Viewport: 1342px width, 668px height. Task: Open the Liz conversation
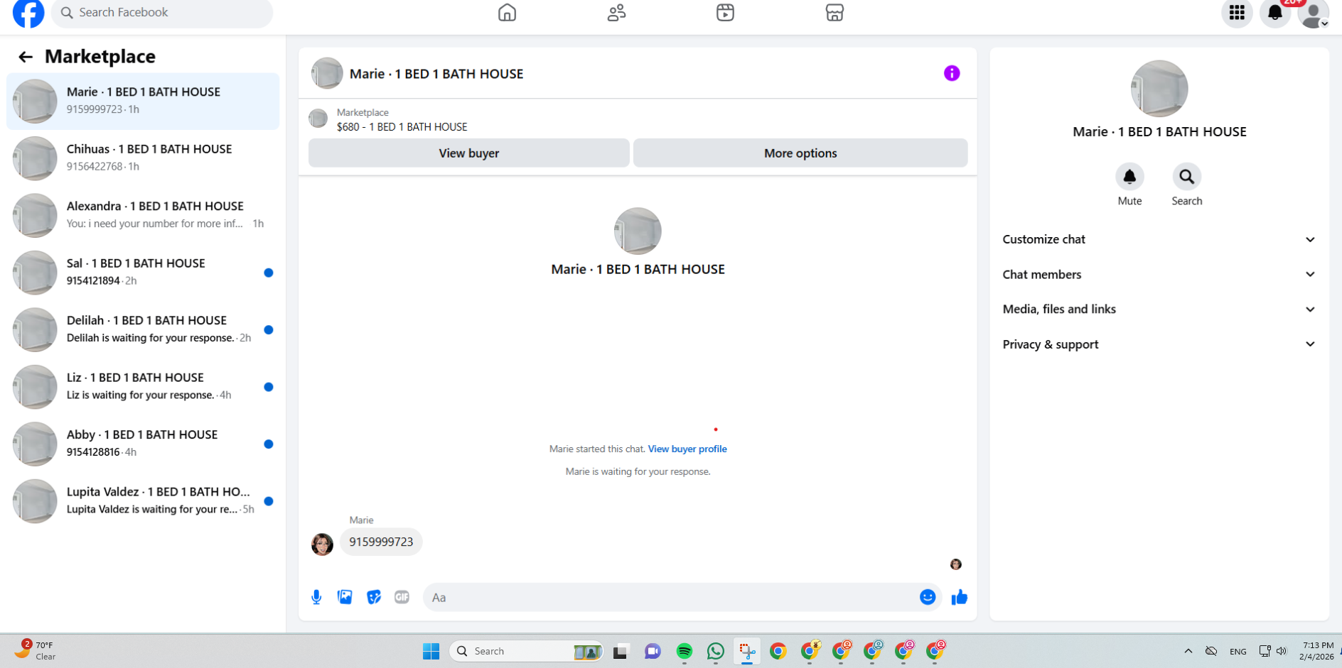(x=143, y=386)
